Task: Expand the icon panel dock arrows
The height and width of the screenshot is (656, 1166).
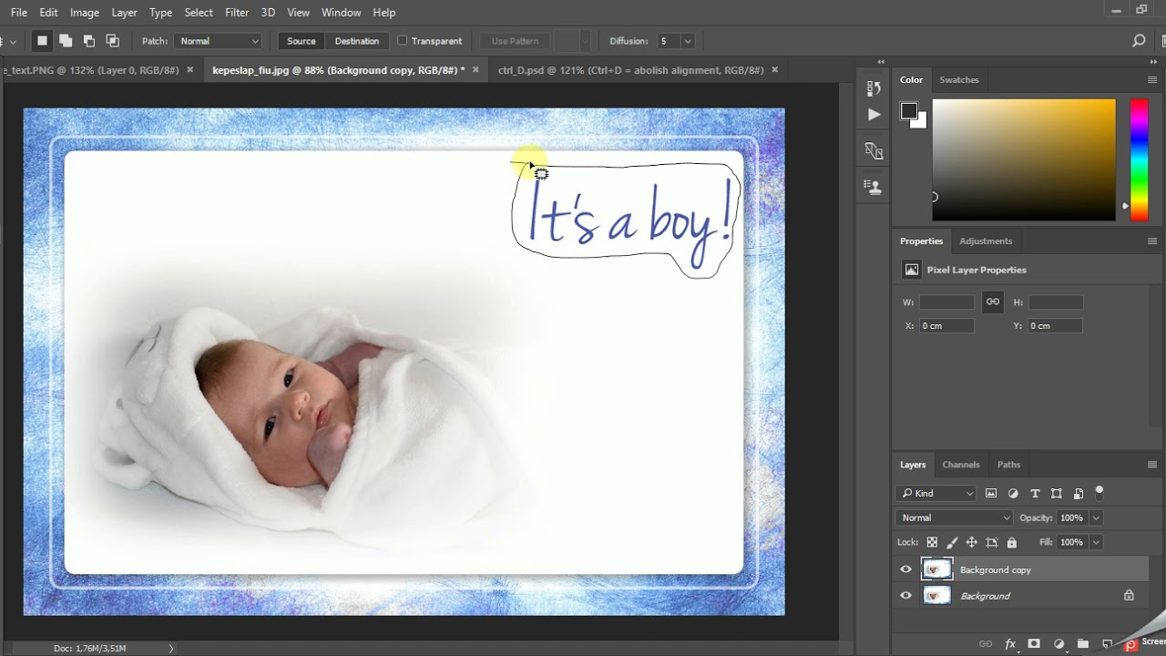Action: pos(881,62)
